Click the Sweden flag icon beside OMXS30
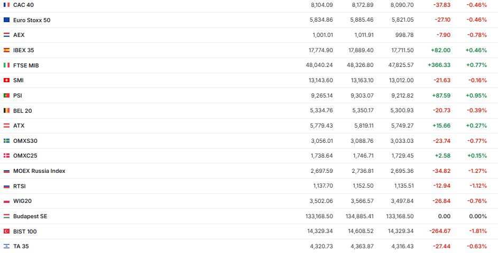Viewport: 498px width, 253px height. coord(6,141)
